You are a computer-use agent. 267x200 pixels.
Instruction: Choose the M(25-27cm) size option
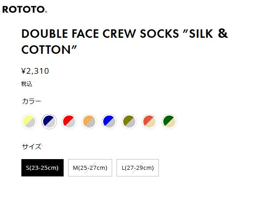point(90,168)
